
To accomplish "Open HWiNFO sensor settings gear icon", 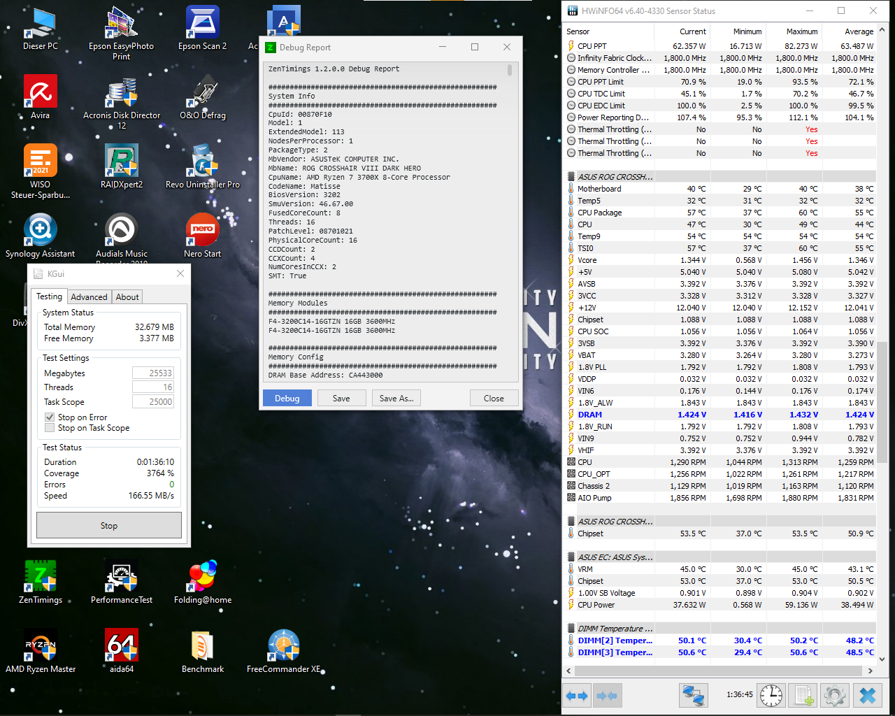I will pos(835,696).
